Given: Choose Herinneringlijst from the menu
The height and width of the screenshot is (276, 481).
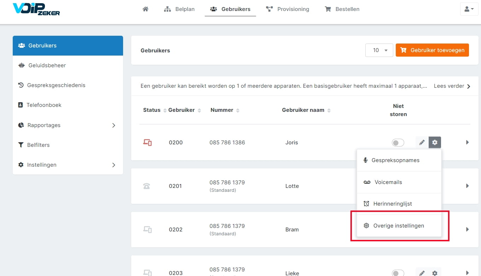Looking at the screenshot, I should click(x=399, y=204).
